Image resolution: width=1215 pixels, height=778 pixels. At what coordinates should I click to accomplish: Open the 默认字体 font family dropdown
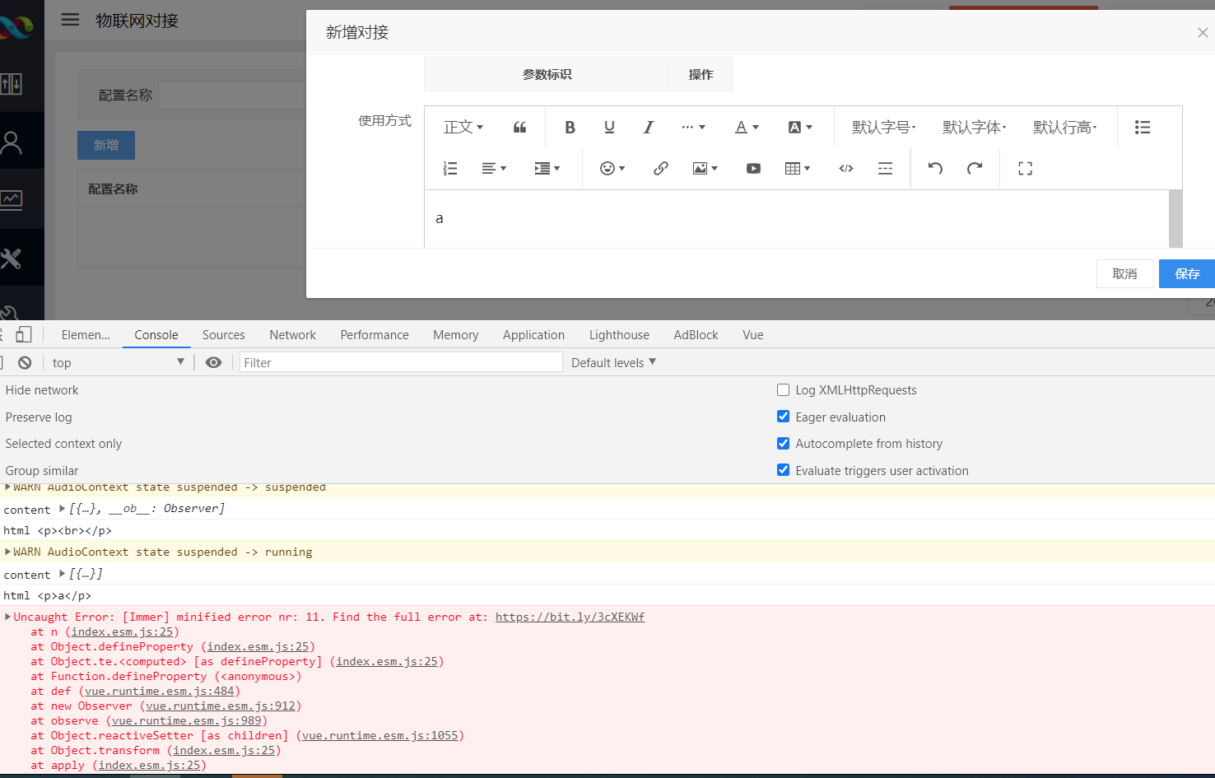click(975, 128)
